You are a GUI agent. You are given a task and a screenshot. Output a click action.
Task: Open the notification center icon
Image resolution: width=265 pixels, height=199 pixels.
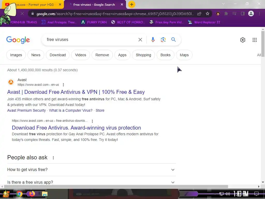[x=256, y=194]
